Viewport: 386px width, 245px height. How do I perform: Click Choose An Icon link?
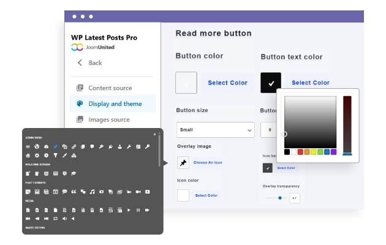(208, 162)
